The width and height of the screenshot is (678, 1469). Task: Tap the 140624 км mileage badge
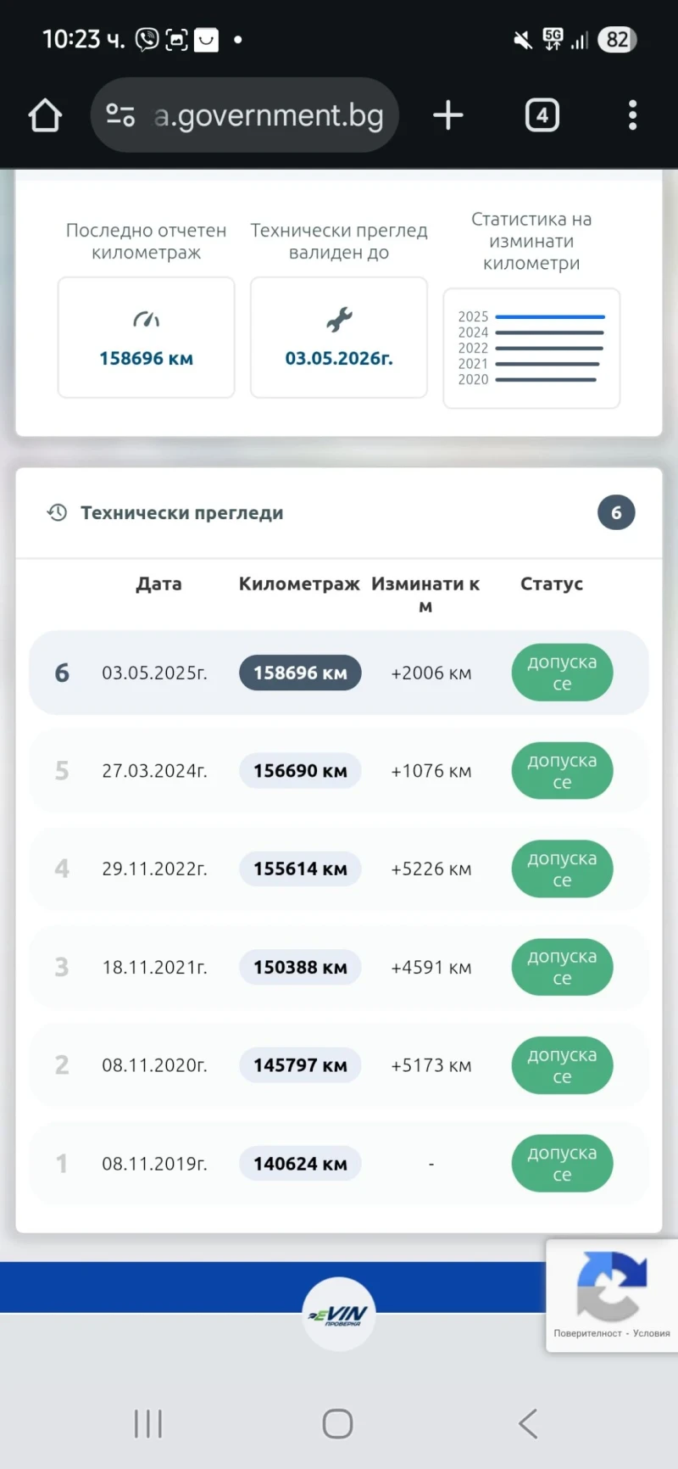(x=300, y=1164)
